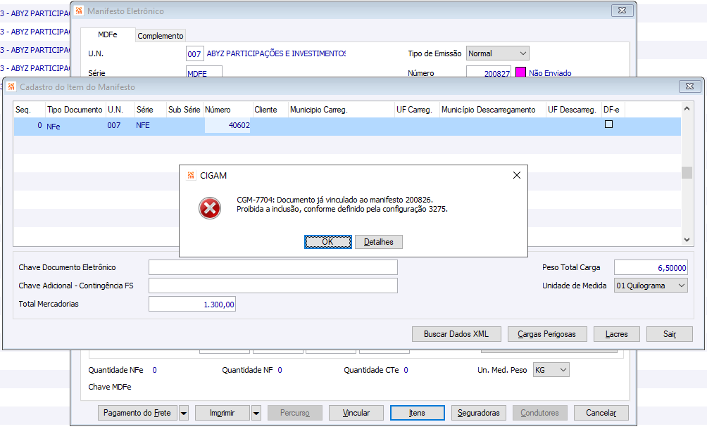The height and width of the screenshot is (429, 707).
Task: Select the cell with number 40602
Action: click(227, 125)
